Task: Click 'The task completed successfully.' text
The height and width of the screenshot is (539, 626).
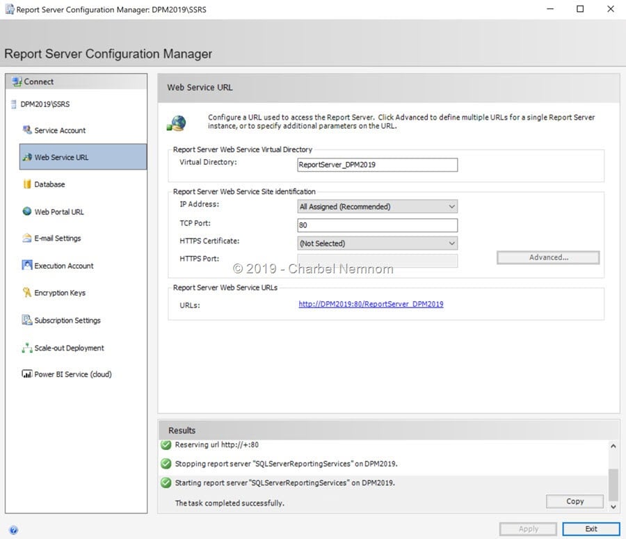Action: [x=230, y=503]
